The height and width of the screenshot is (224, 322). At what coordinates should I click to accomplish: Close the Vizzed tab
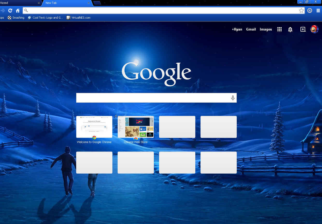click(x=39, y=3)
